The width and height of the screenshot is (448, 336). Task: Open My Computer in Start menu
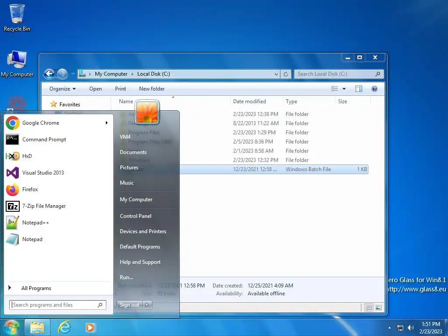(136, 199)
